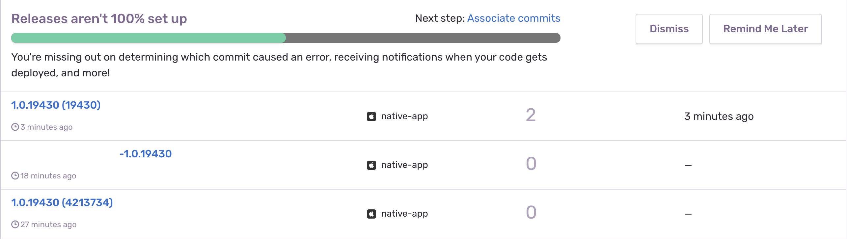Click the '3 minutes ago' timestamp in rightmost column
The width and height of the screenshot is (847, 239).
719,116
